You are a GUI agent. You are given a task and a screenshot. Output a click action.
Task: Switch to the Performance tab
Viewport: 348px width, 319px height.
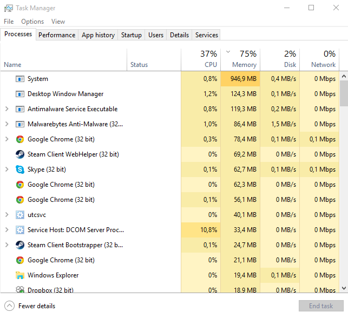pyautogui.click(x=57, y=35)
